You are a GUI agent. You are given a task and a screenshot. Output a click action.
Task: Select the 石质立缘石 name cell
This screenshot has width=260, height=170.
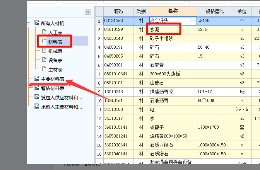coord(173,145)
